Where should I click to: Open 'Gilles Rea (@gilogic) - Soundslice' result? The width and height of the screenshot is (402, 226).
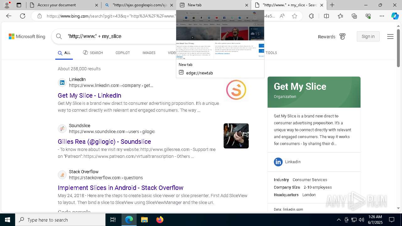click(x=104, y=142)
